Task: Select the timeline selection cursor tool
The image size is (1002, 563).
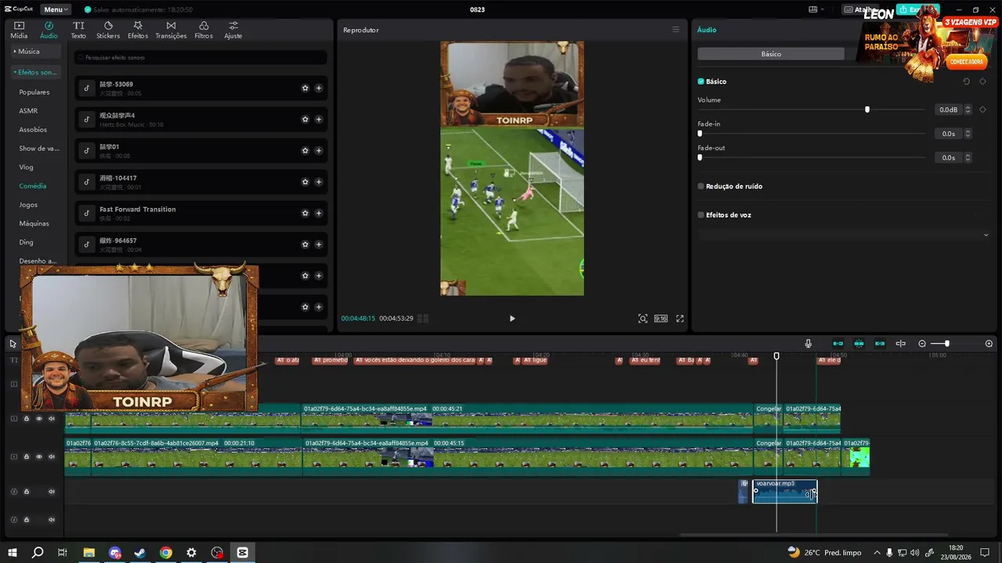Action: (x=13, y=343)
